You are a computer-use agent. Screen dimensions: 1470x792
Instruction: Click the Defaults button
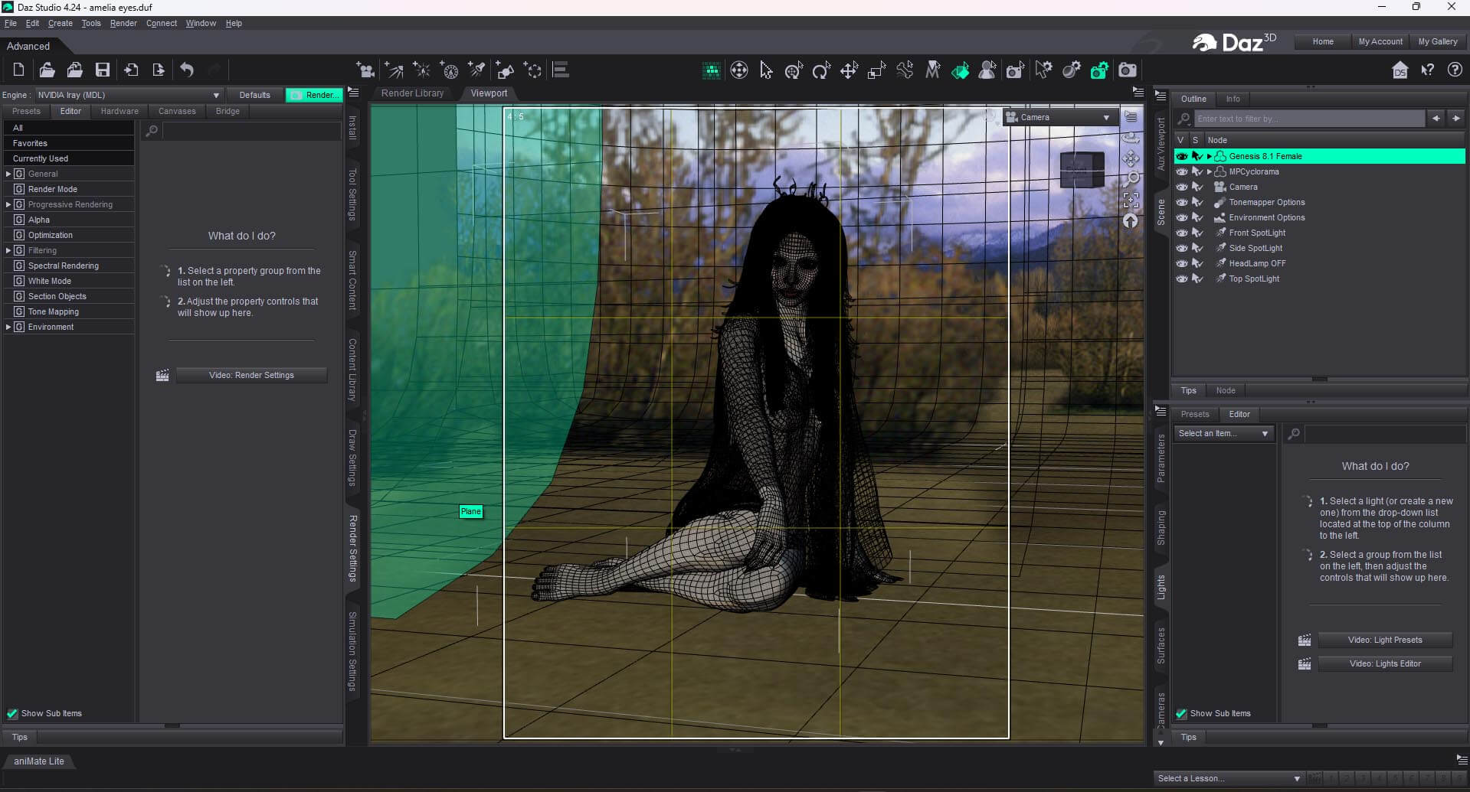[254, 95]
